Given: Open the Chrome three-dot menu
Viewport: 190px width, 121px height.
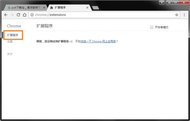Looking at the screenshot, I should point(184,15).
